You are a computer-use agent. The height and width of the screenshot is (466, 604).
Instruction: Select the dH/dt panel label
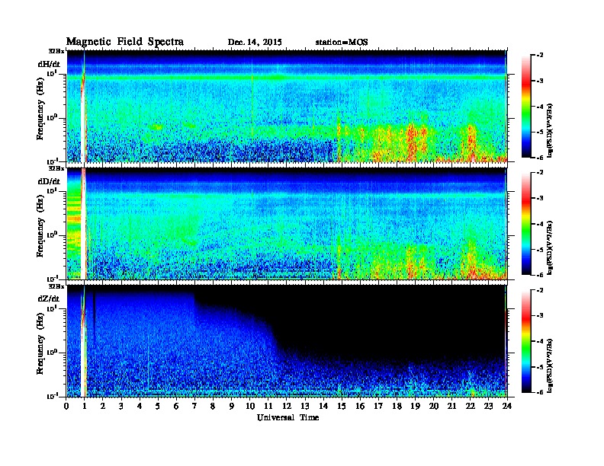(49, 64)
